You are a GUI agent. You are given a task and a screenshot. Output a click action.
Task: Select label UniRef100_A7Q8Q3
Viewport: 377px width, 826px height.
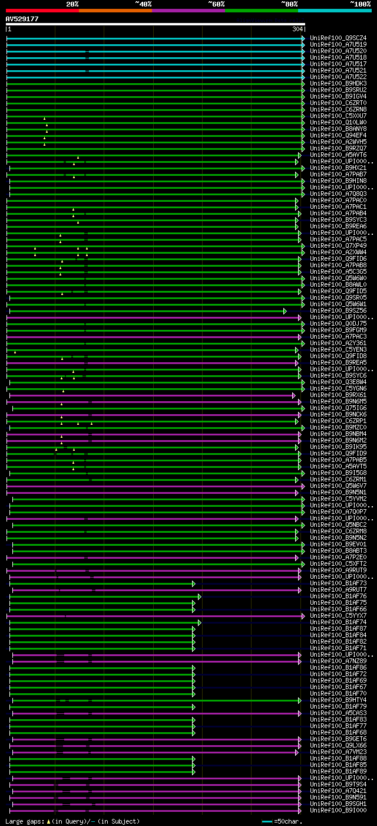click(338, 194)
